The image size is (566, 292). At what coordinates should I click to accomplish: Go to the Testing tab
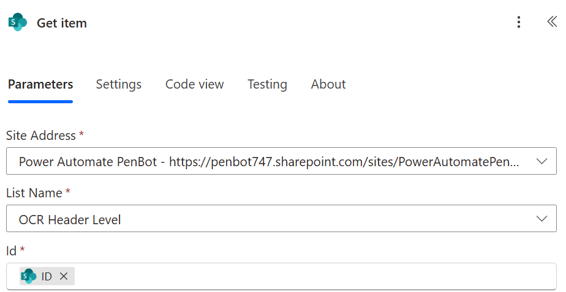pos(267,84)
